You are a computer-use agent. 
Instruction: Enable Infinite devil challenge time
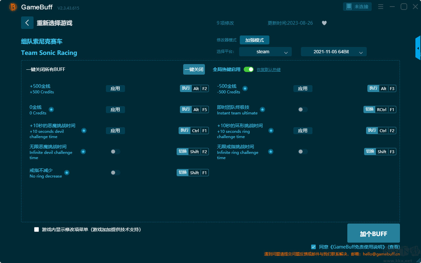pyautogui.click(x=115, y=152)
